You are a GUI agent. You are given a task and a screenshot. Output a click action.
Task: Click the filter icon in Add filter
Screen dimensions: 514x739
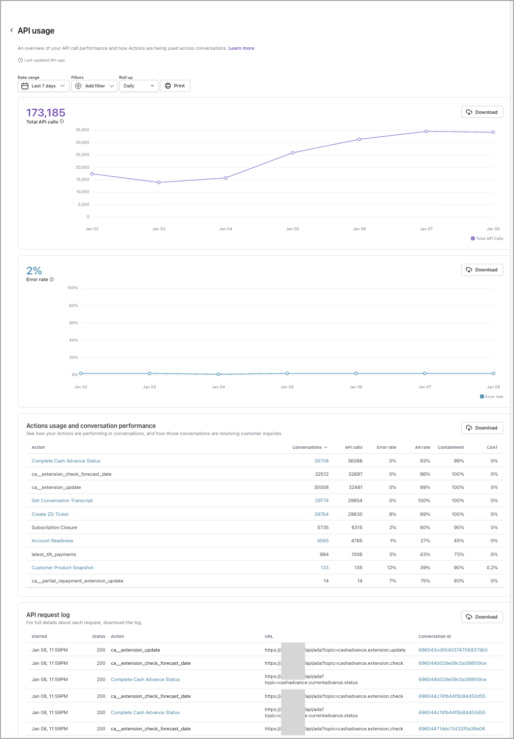78,86
